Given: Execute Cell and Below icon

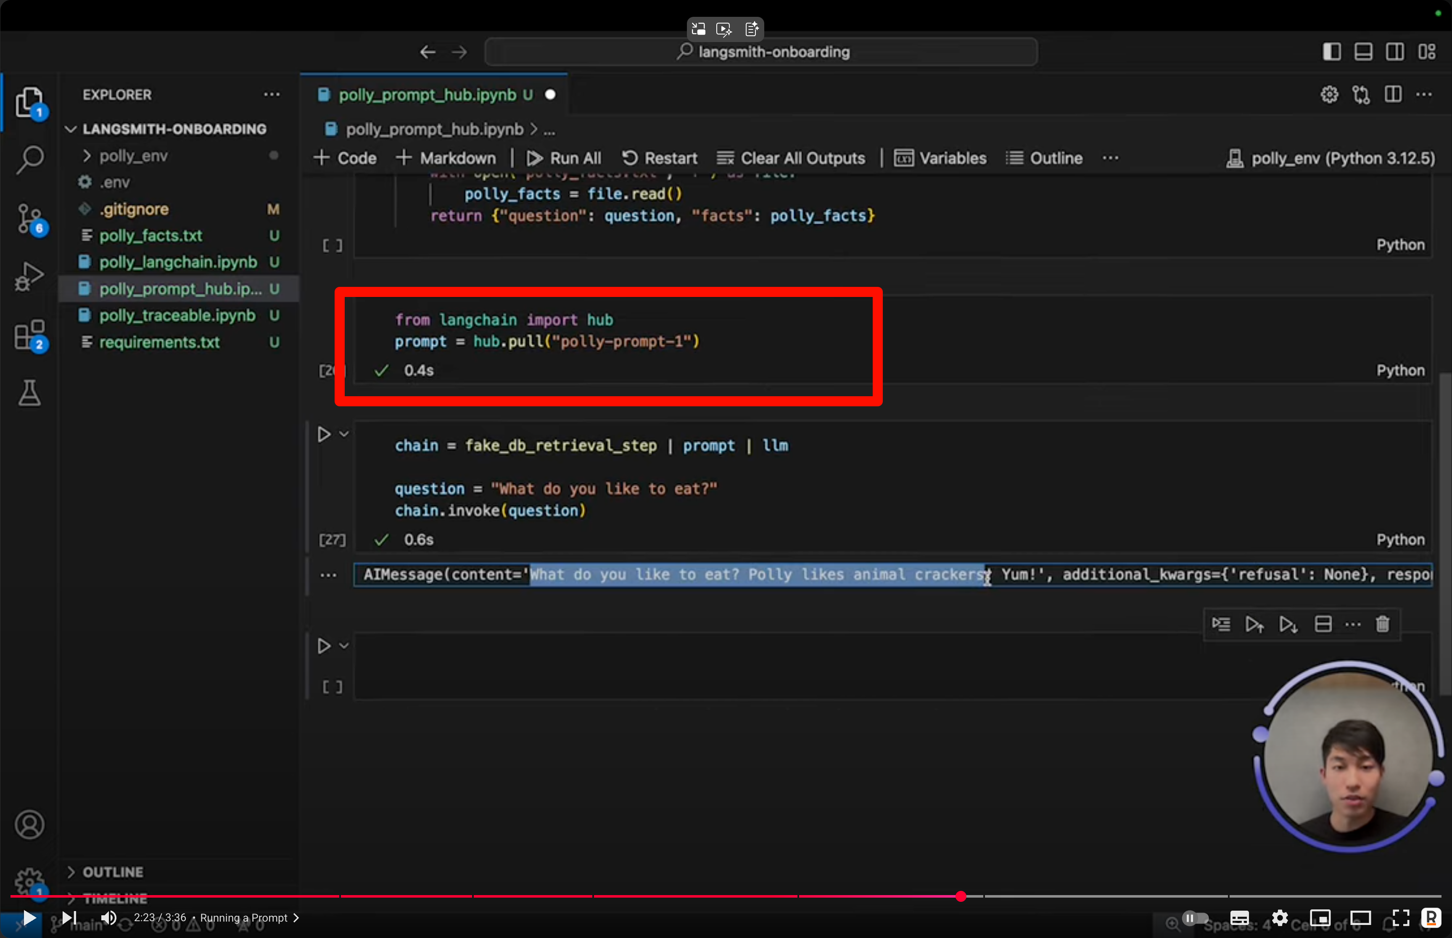Looking at the screenshot, I should tap(1288, 624).
